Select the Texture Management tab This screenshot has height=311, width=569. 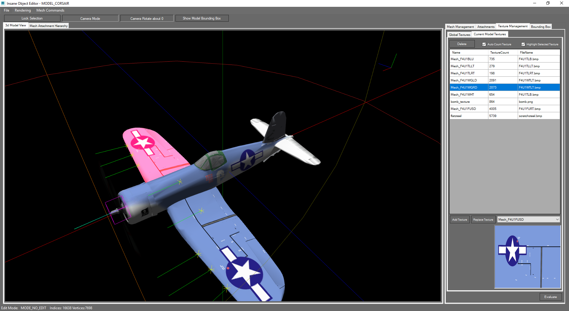(x=513, y=26)
